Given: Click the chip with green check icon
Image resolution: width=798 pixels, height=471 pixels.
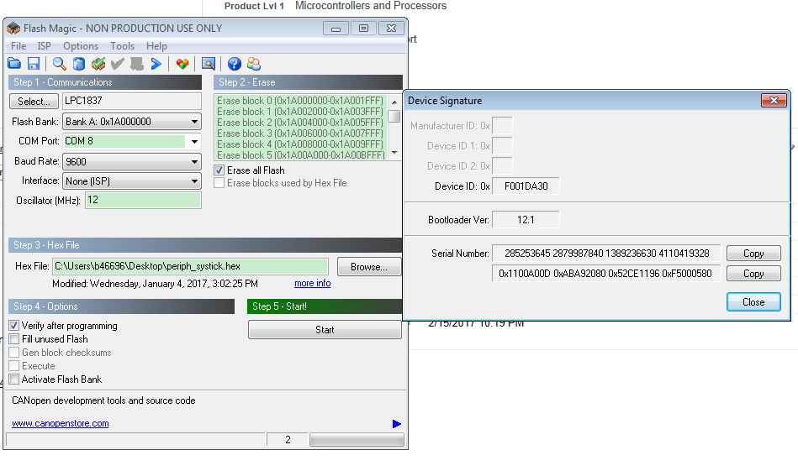Looking at the screenshot, I should click(x=98, y=64).
